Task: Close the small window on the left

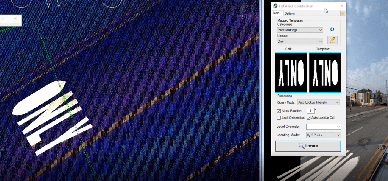Action: click(x=15, y=19)
